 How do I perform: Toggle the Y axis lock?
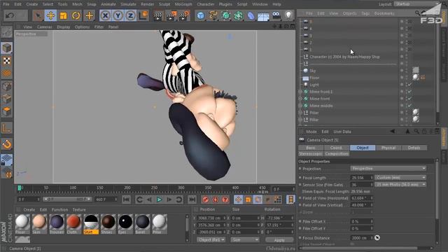118,15
